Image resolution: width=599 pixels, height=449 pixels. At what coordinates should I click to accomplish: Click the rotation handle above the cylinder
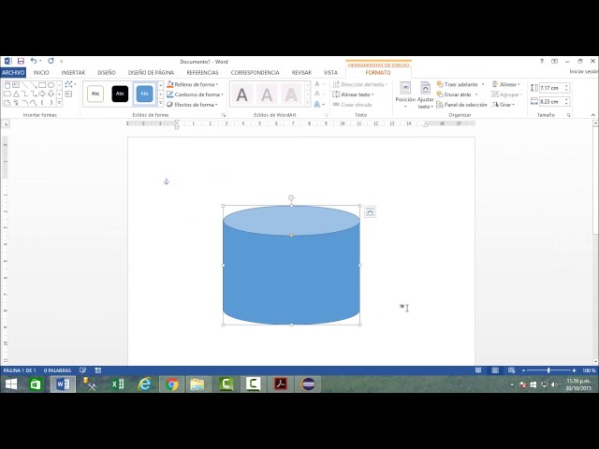(291, 198)
